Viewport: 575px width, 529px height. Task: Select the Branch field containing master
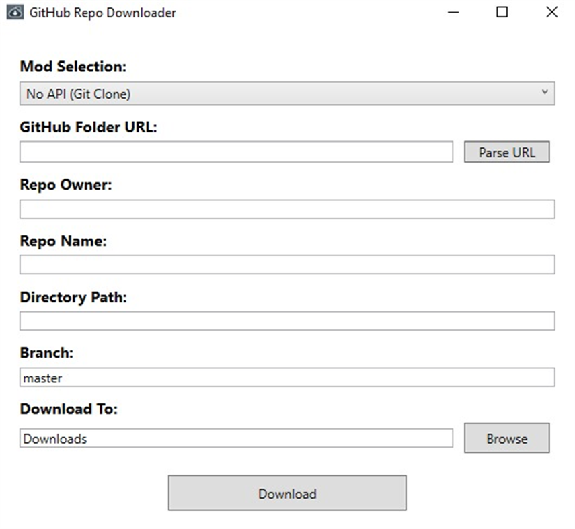coord(287,377)
